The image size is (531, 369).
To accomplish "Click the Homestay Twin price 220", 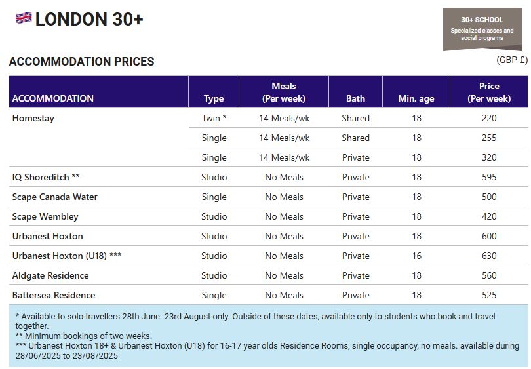I will 489,118.
